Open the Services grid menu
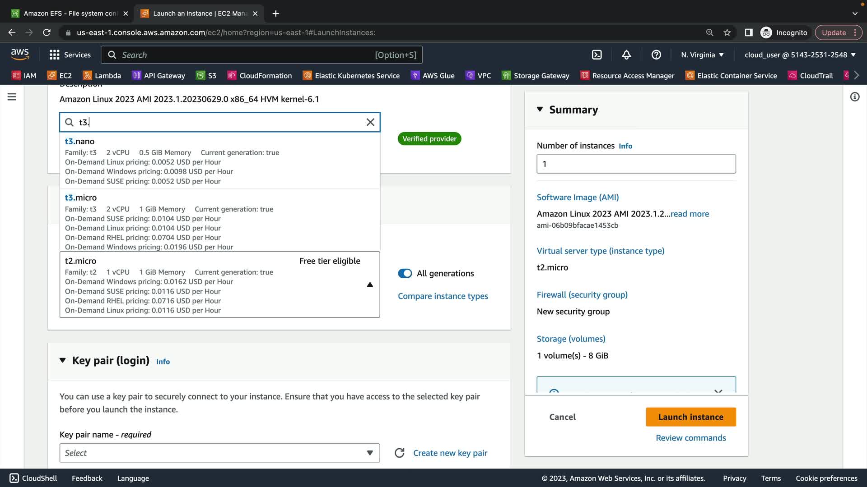This screenshot has width=867, height=487. pos(70,55)
